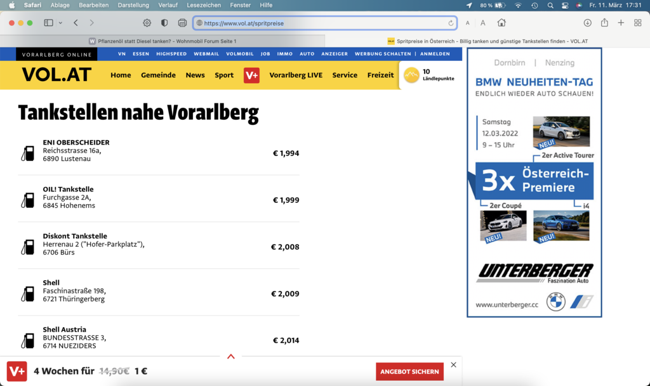This screenshot has height=386, width=650.
Task: Click the print toolbar icon
Action: click(182, 23)
